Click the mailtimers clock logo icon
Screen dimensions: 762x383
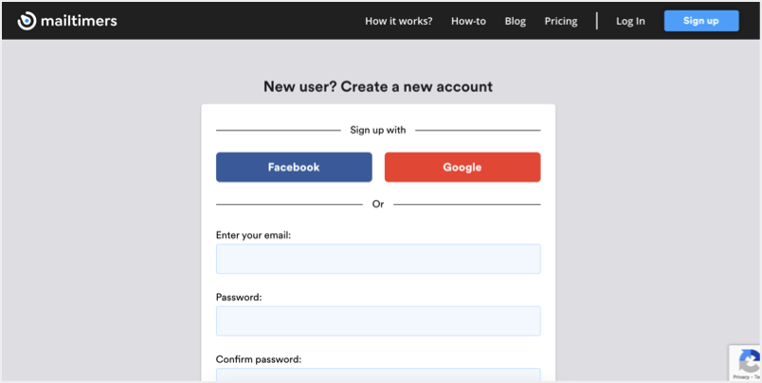27,21
